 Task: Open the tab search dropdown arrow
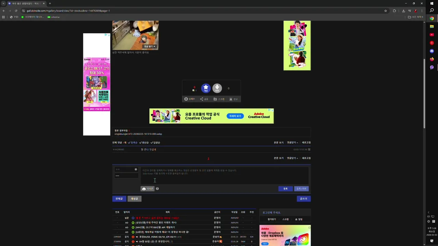tap(3, 3)
